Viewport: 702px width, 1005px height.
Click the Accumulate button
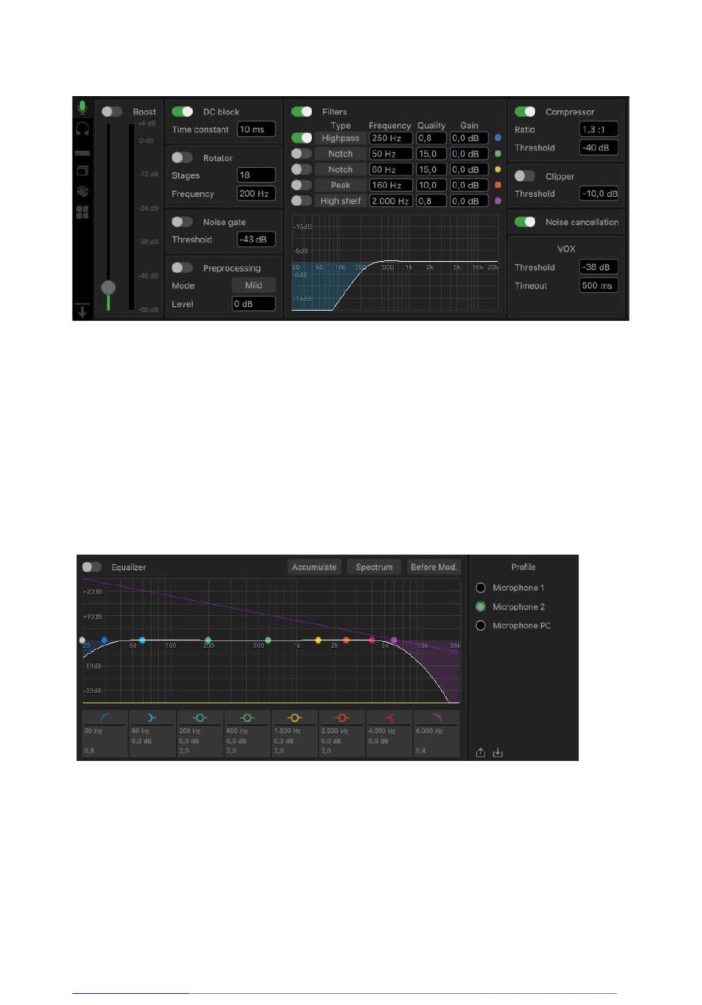pyautogui.click(x=315, y=567)
